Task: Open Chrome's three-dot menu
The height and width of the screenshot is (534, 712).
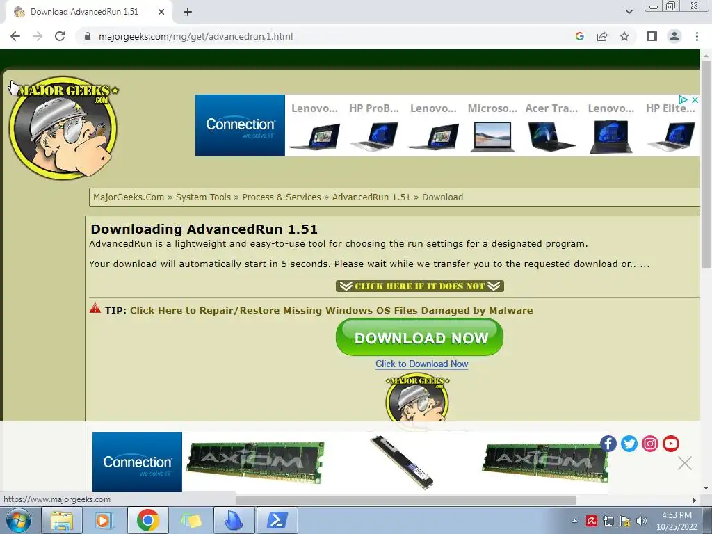Action: pos(697,36)
